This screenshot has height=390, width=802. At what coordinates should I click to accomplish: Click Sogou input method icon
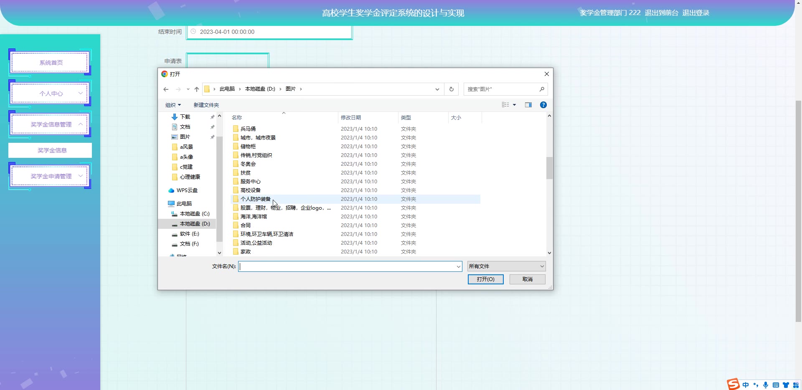click(x=733, y=384)
